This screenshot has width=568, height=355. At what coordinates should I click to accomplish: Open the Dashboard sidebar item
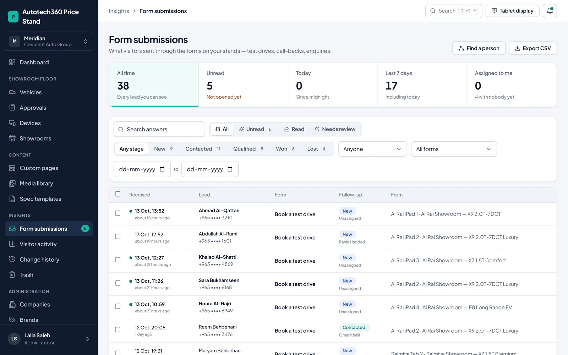pos(49,62)
